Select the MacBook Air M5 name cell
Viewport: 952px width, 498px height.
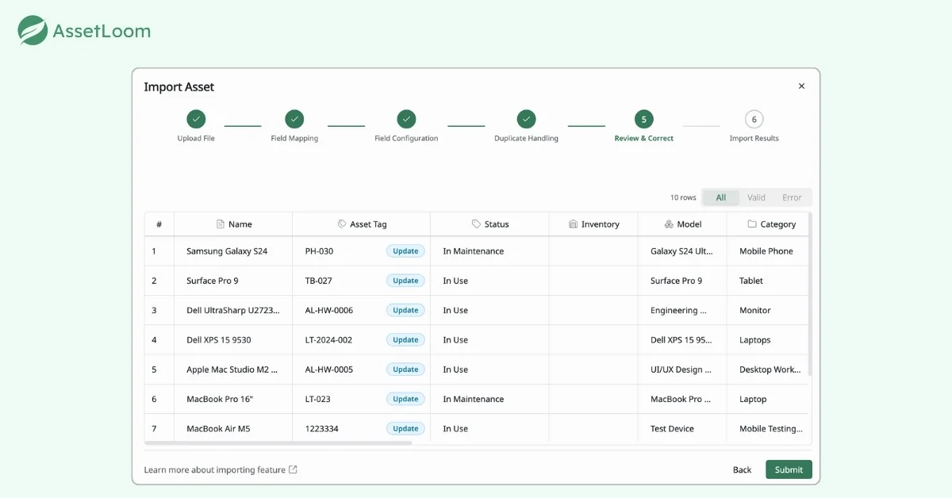click(x=233, y=429)
